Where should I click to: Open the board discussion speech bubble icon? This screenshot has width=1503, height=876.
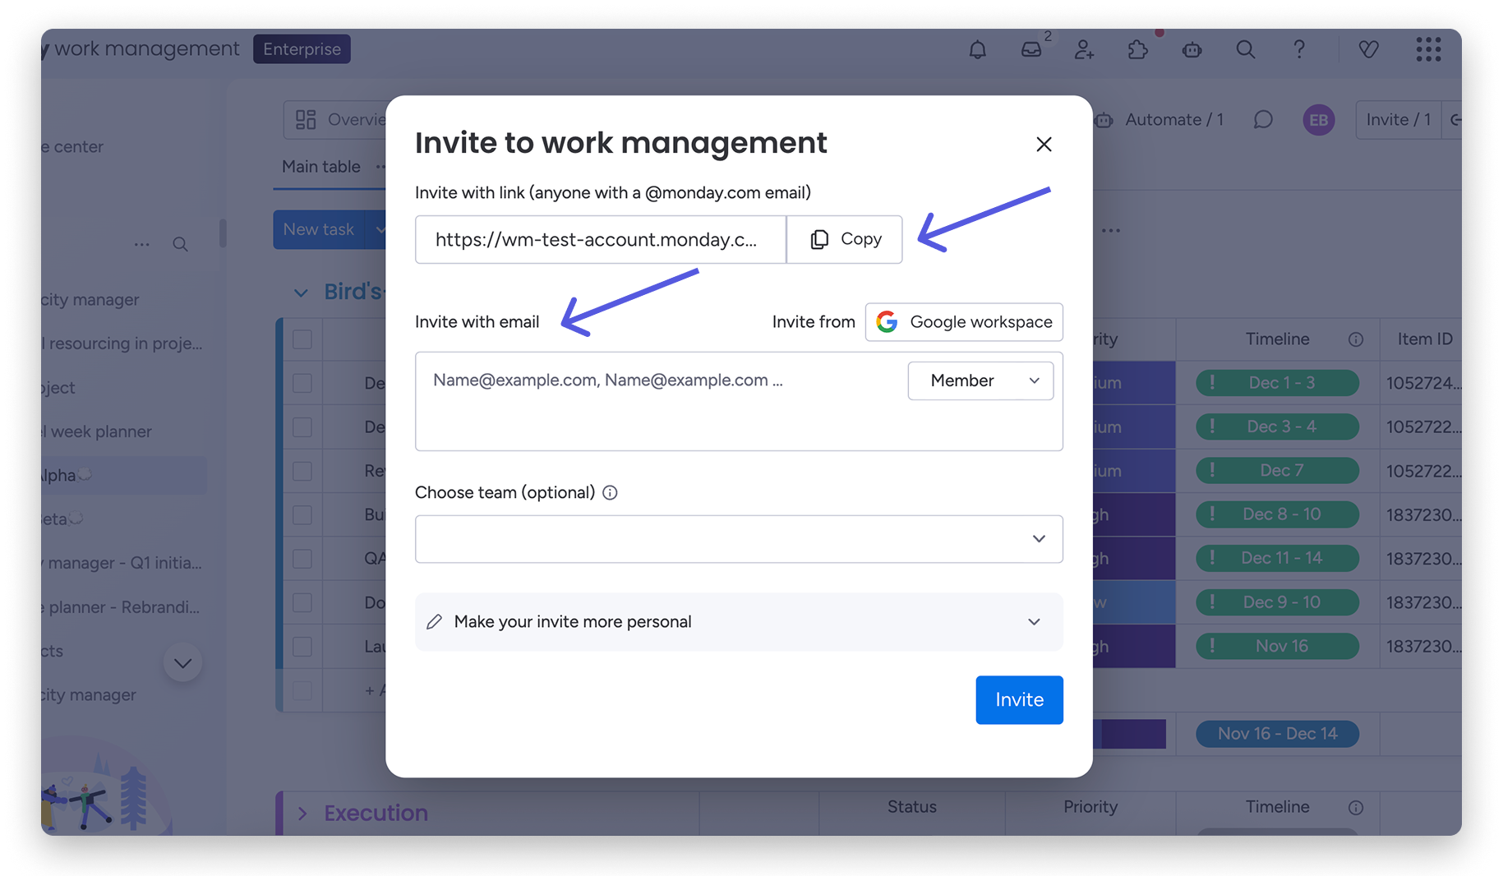(1263, 120)
